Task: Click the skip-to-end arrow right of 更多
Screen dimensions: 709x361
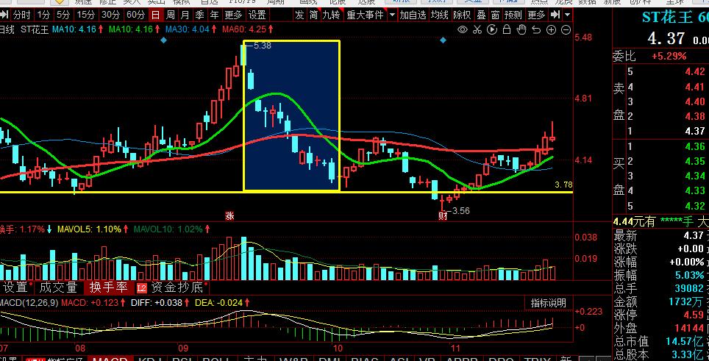Action: [x=555, y=15]
